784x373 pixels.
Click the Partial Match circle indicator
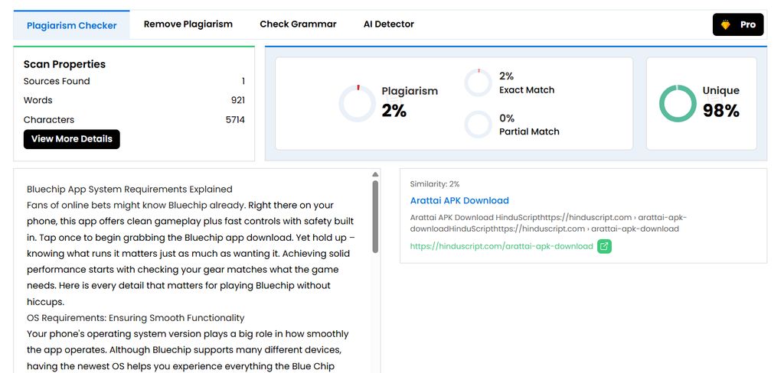[478, 125]
